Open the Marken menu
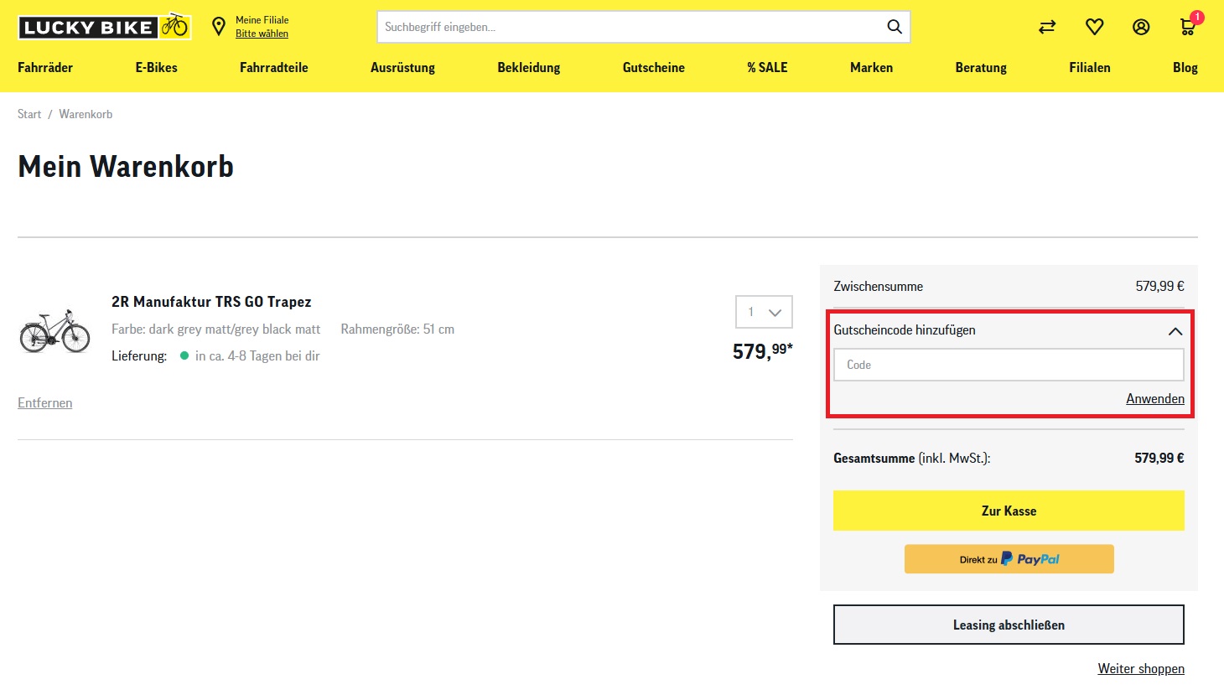 click(871, 68)
